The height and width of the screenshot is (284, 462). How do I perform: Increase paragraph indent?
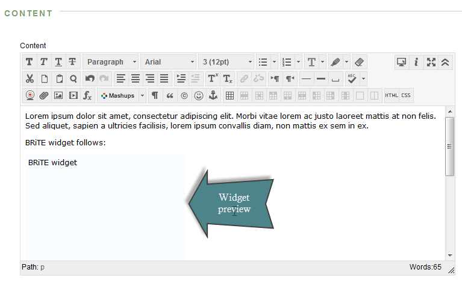point(181,79)
